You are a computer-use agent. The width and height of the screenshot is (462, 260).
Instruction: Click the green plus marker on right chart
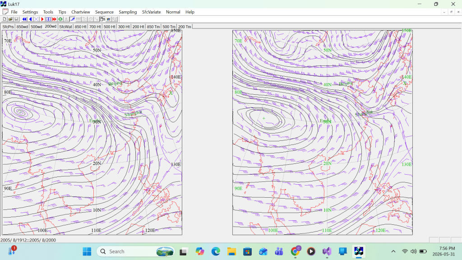click(263, 118)
